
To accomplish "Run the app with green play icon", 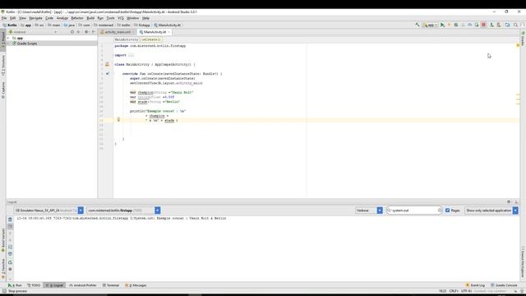I will click(x=442, y=25).
